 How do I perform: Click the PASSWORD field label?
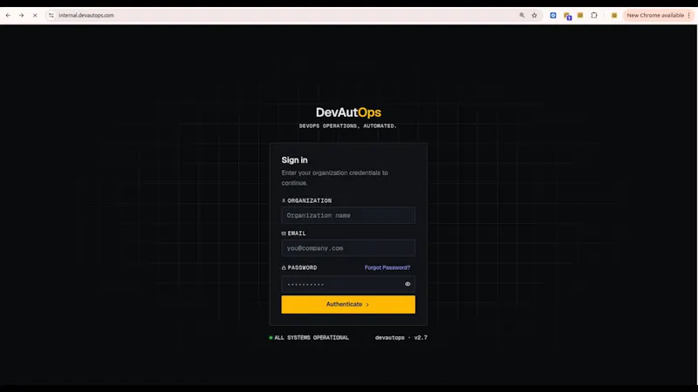coord(302,267)
